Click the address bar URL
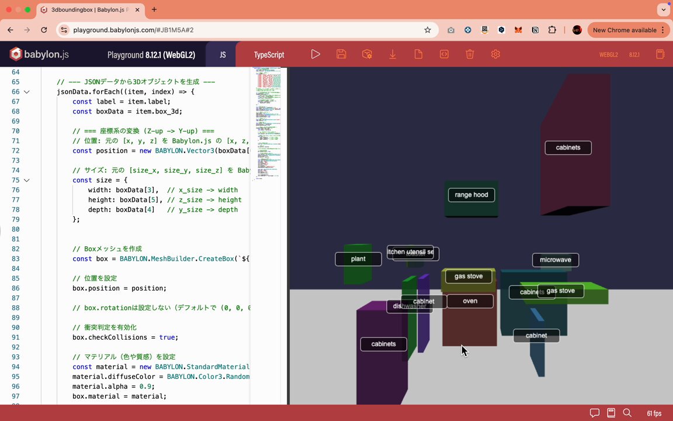Image resolution: width=673 pixels, height=421 pixels. click(133, 30)
